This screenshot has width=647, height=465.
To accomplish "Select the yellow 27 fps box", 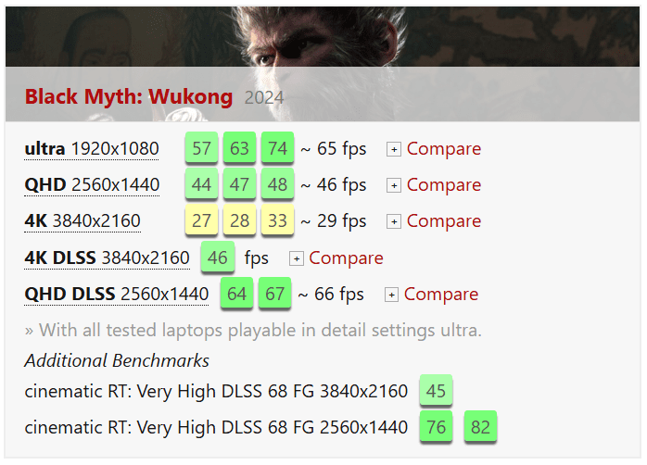I will click(x=201, y=220).
